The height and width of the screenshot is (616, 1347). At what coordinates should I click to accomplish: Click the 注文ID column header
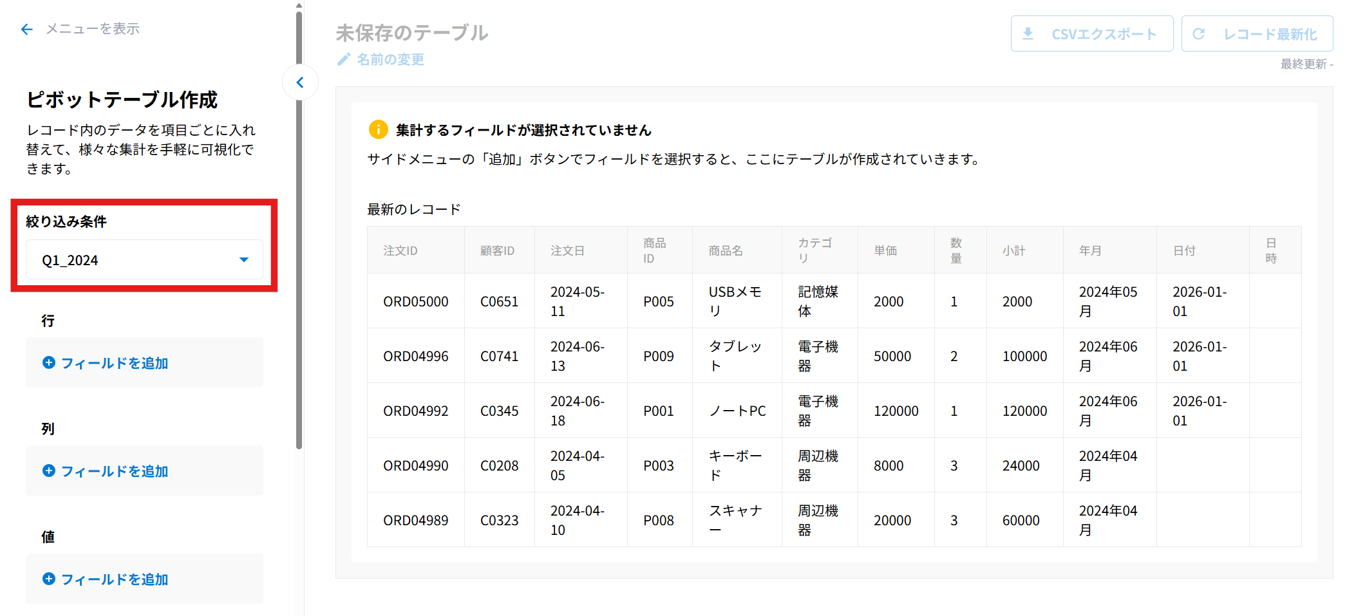[x=400, y=250]
